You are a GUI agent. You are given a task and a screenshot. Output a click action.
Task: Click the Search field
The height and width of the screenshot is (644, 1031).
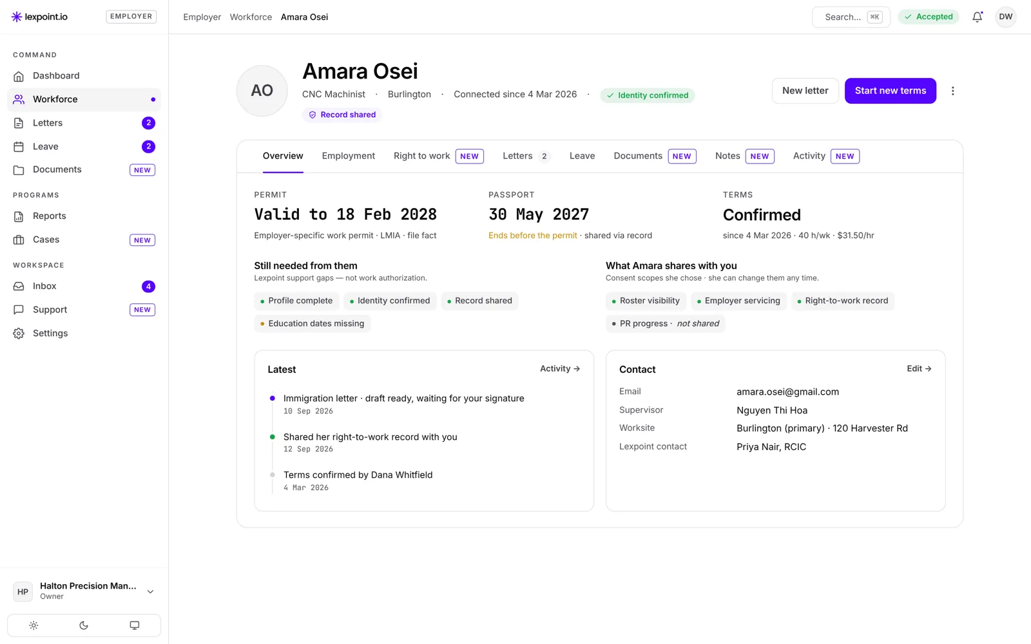tap(851, 17)
